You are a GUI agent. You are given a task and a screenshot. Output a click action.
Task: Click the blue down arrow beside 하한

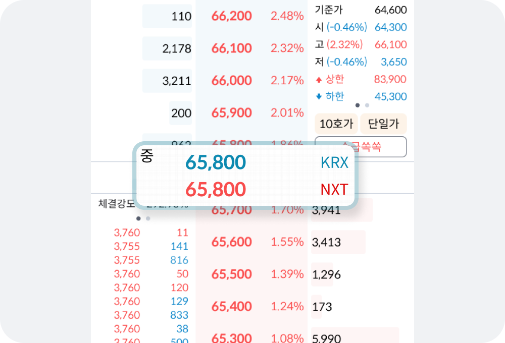point(319,96)
